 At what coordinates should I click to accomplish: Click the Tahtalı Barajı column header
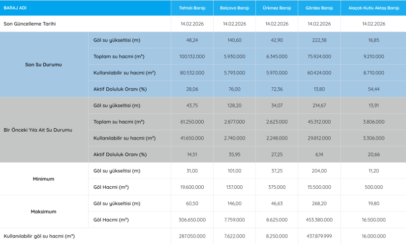pos(192,8)
